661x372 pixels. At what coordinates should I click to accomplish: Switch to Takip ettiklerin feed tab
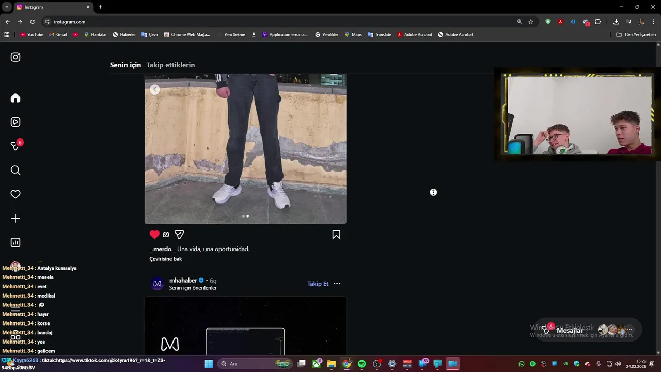[170, 65]
